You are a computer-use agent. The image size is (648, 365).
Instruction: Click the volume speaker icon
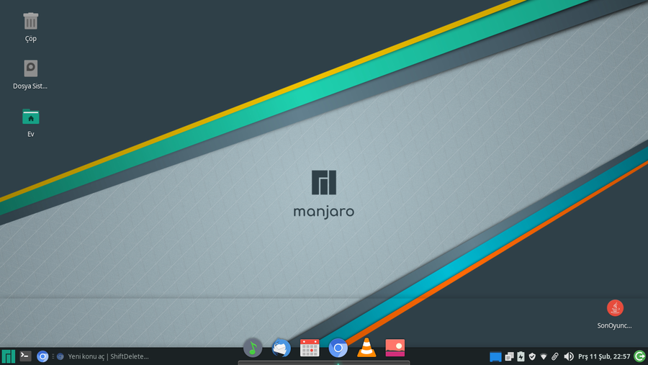pyautogui.click(x=569, y=356)
